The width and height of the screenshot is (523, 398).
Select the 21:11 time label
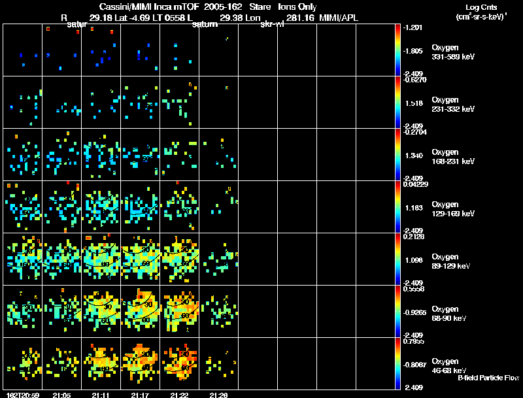click(x=101, y=395)
